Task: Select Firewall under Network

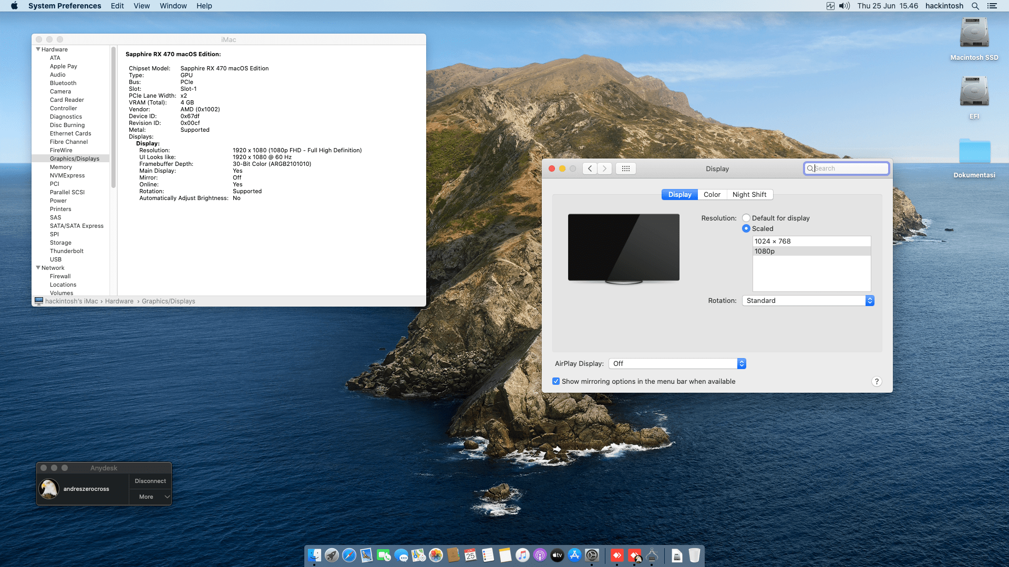Action: 60,276
